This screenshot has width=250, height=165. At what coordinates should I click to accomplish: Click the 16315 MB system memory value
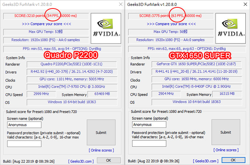(x=227, y=94)
